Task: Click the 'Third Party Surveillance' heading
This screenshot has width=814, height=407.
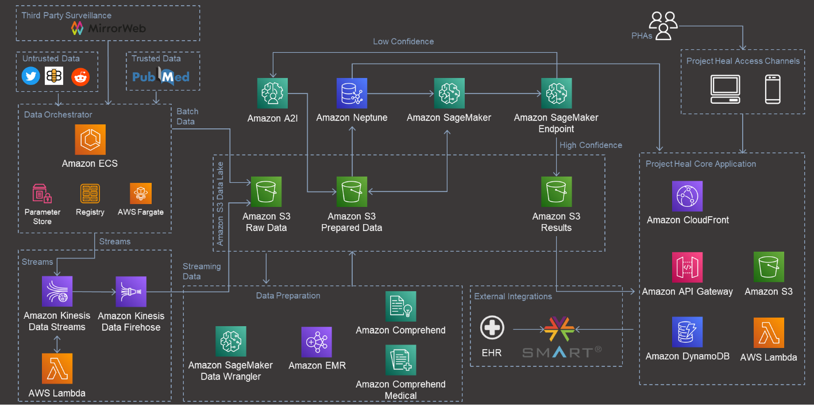Action: [x=67, y=15]
